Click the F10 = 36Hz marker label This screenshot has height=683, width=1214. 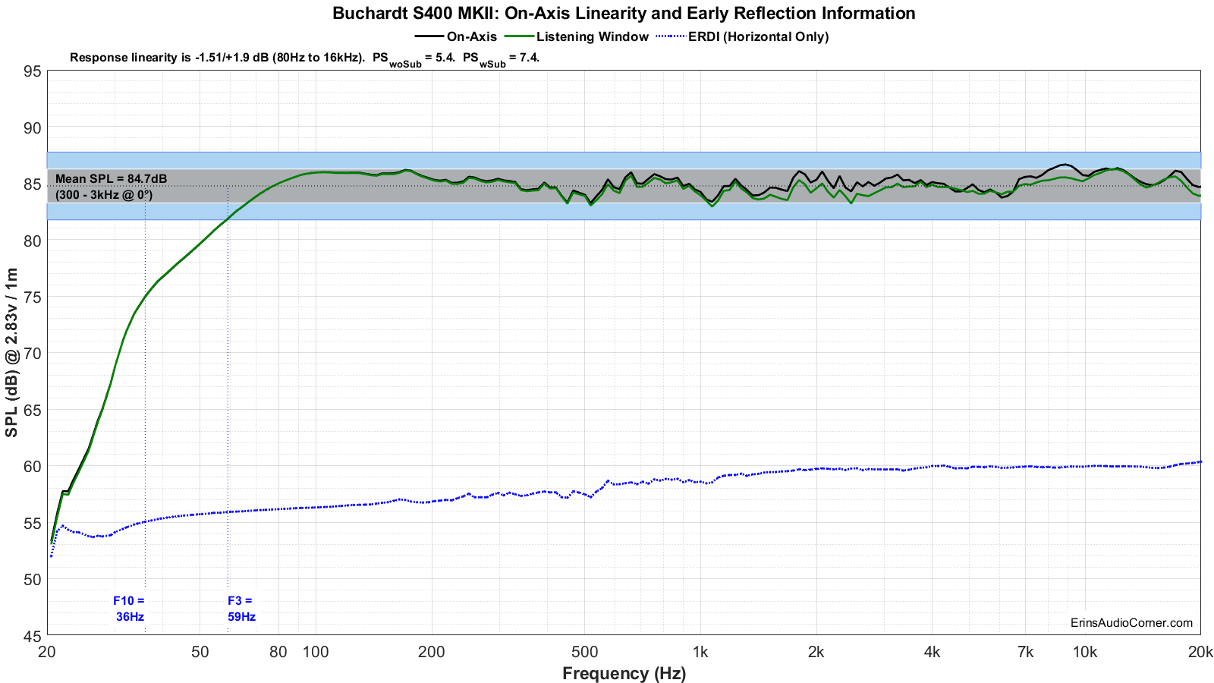click(x=129, y=609)
